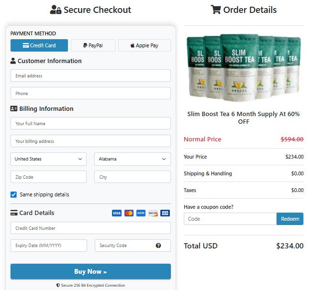The image size is (313, 290).
Task: Click the secure checkout lock icon
Action: coord(56,10)
